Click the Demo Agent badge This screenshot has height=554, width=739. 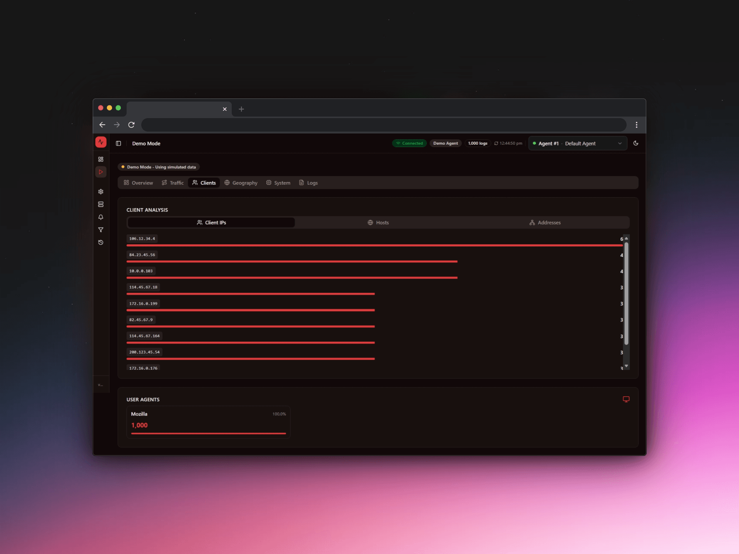point(445,143)
